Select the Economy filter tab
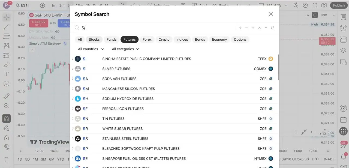Image resolution: width=349 pixels, height=168 pixels. 219,40
